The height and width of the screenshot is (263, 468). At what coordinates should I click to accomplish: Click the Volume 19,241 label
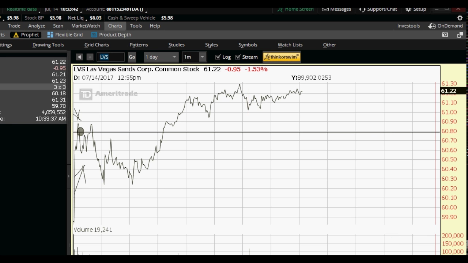pyautogui.click(x=93, y=230)
